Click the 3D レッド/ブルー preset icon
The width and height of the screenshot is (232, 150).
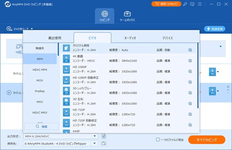(66, 91)
